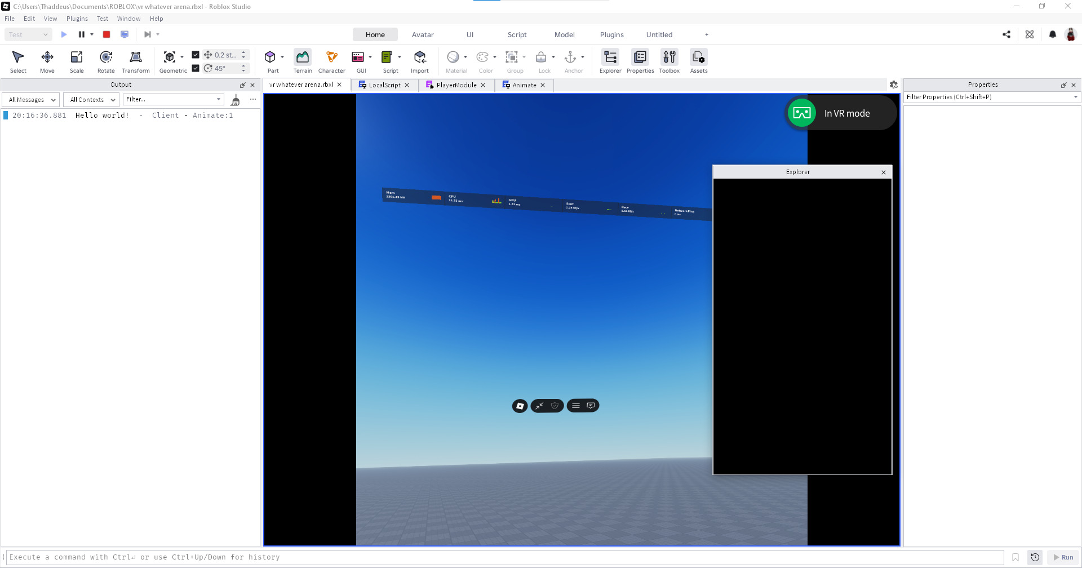Expand the Part type dropdown arrow
This screenshot has height=586, width=1082.
(x=282, y=57)
